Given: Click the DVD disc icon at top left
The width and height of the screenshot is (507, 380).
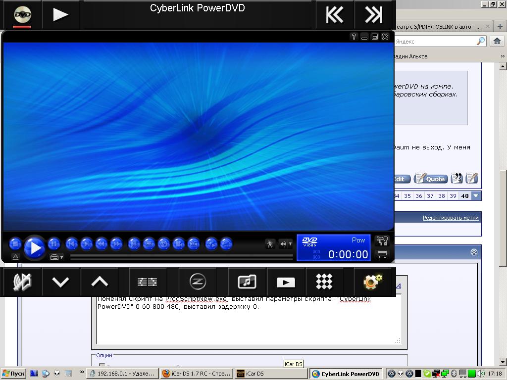Looking at the screenshot, I should tap(22, 15).
